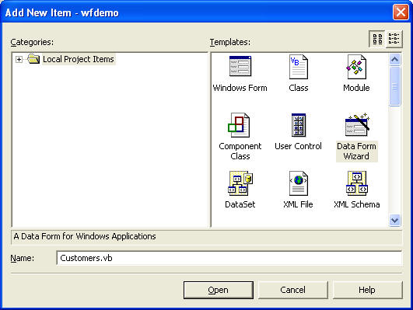Click the templates list scrollbar thumb
Image resolution: width=413 pixels, height=310 pixels.
pyautogui.click(x=394, y=86)
